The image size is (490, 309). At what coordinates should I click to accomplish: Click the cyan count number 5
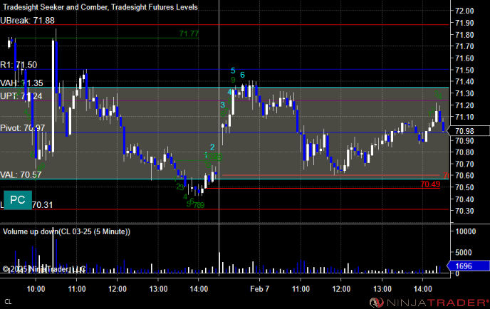(x=233, y=70)
